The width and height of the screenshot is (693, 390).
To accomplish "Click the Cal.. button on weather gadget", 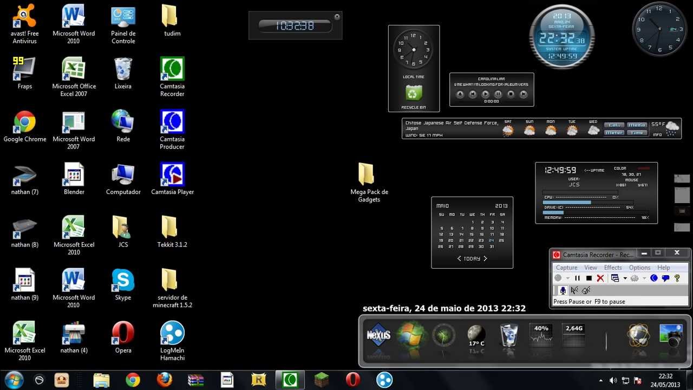I will pyautogui.click(x=614, y=125).
